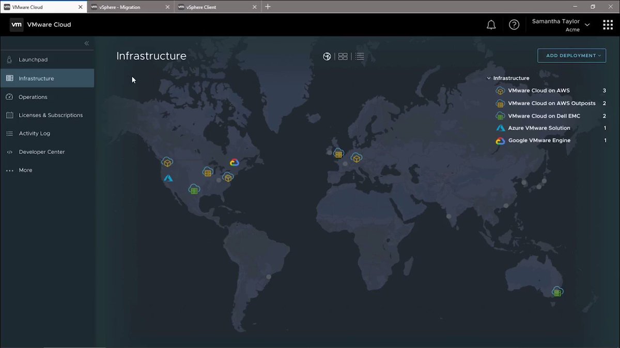The height and width of the screenshot is (348, 620).
Task: Click the Developer Center code icon
Action: coord(9,152)
